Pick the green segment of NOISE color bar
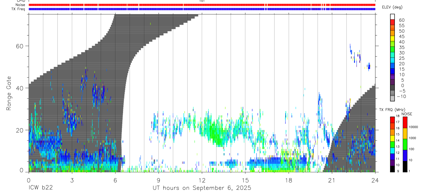 (x=405, y=144)
